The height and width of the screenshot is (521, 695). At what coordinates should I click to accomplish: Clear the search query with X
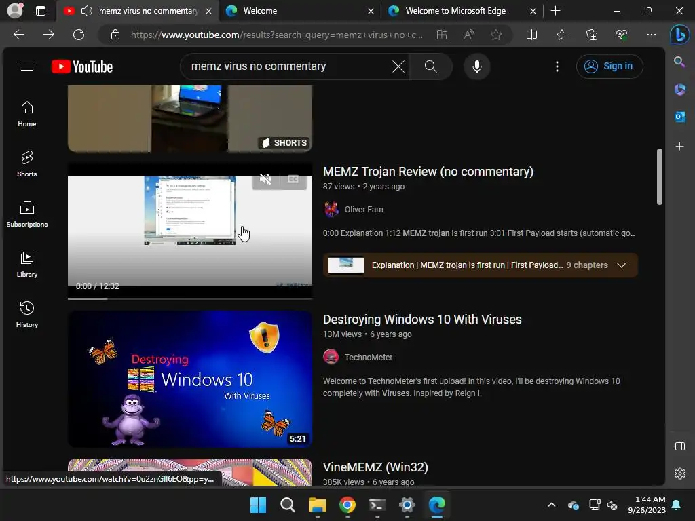pos(398,66)
